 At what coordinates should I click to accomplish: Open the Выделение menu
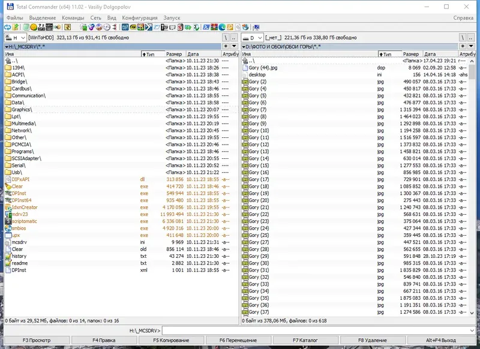pyautogui.click(x=43, y=18)
